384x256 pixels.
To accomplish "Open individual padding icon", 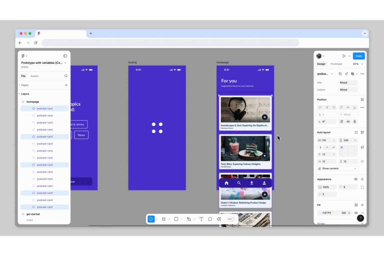I will [x=362, y=162].
